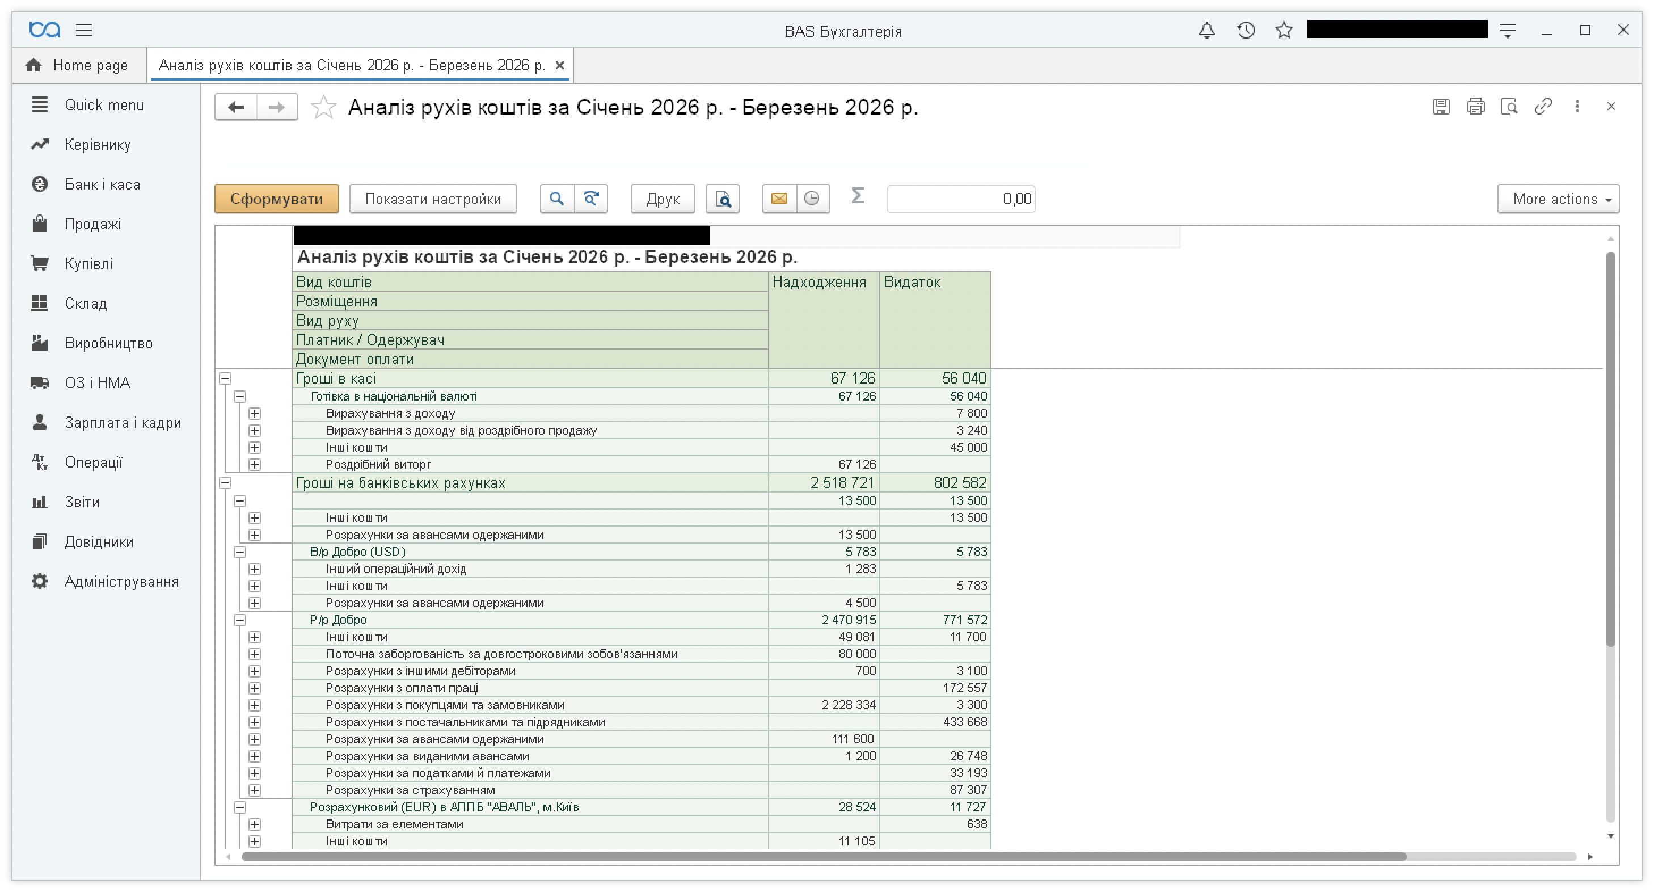Screen dimensions: 1654x892
Task: Collapse the Р/р Добро account node
Action: click(239, 620)
